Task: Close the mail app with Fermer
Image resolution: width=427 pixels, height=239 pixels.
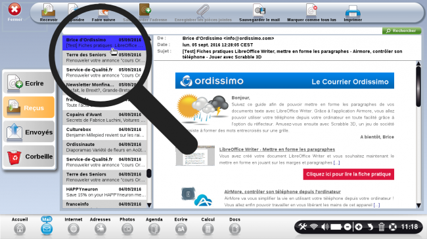Action: [x=14, y=12]
